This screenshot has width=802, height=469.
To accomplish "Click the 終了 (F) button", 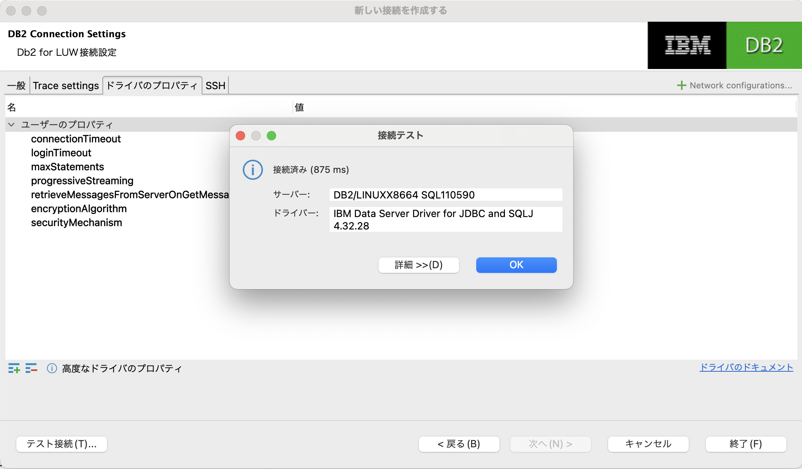I will (x=745, y=444).
